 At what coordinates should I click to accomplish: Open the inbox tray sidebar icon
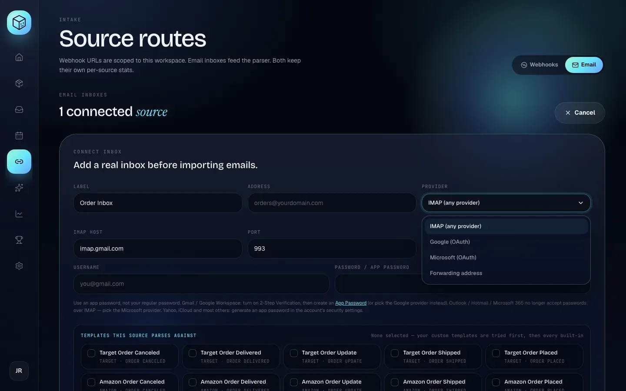(19, 109)
